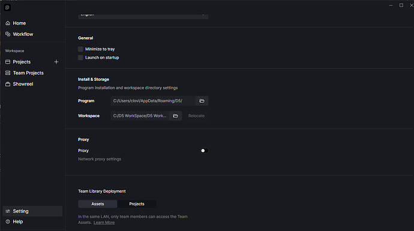Enable Launch on startup checkbox
This screenshot has height=231, width=414.
[x=80, y=57]
